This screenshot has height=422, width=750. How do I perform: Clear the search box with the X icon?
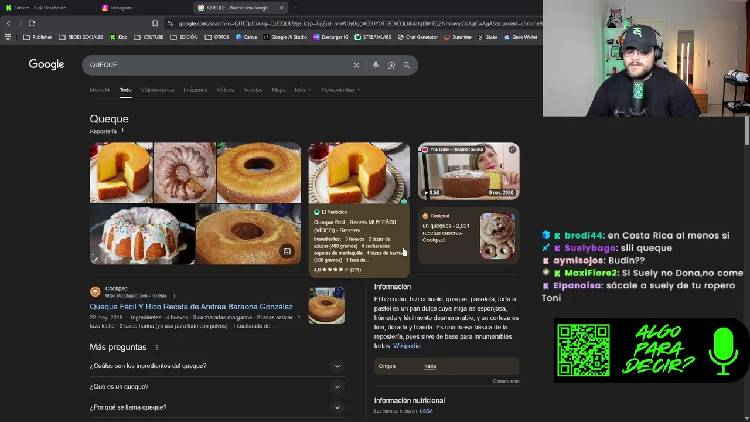[356, 65]
